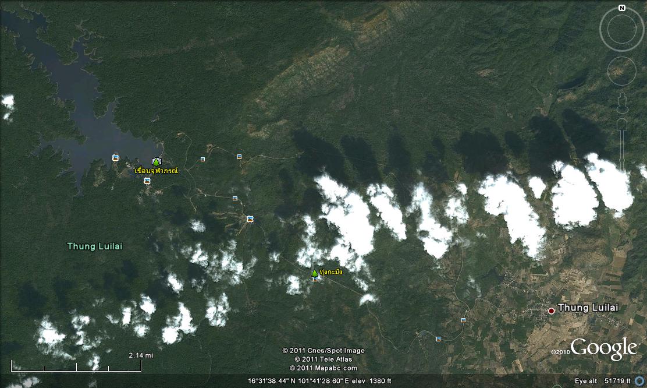Open the photo icon on reservoir shore west of dam

click(116, 157)
